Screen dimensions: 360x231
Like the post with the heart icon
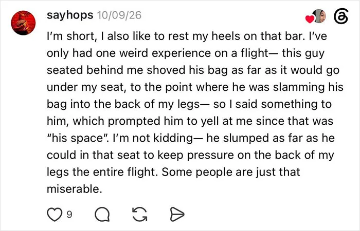[55, 214]
